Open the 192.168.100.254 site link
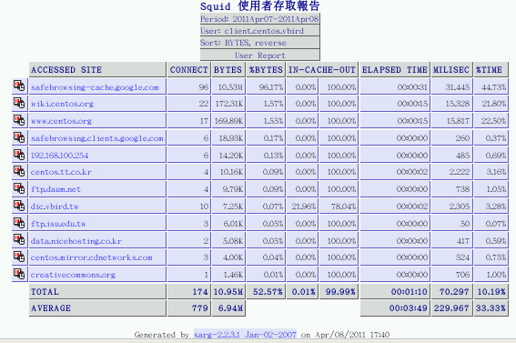This screenshot has height=343, width=516. click(59, 156)
